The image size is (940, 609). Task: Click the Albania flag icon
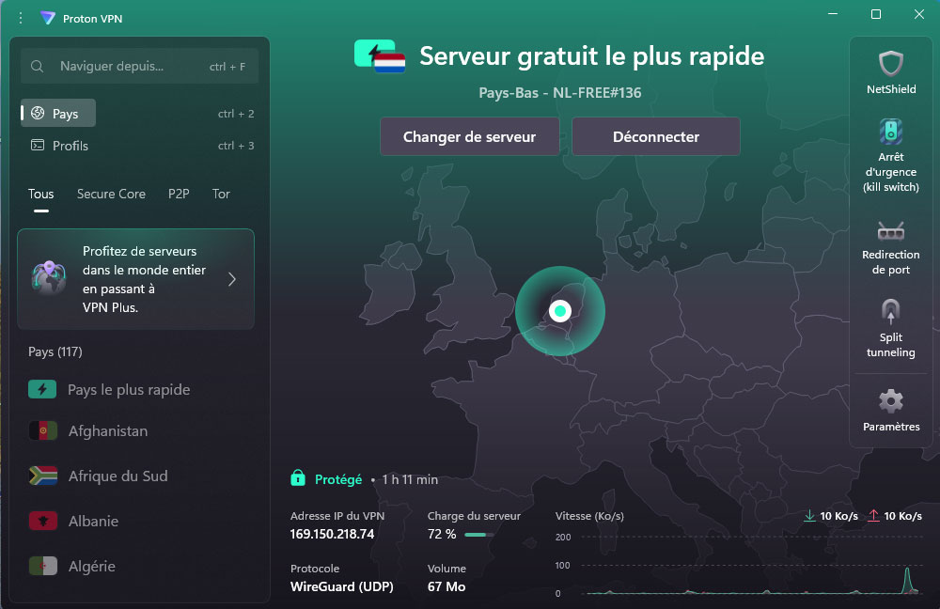(42, 521)
